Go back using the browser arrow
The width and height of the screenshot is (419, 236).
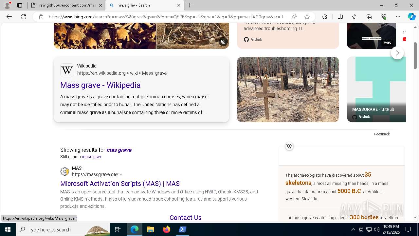tap(9, 17)
